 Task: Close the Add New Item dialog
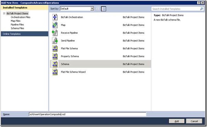203,3
